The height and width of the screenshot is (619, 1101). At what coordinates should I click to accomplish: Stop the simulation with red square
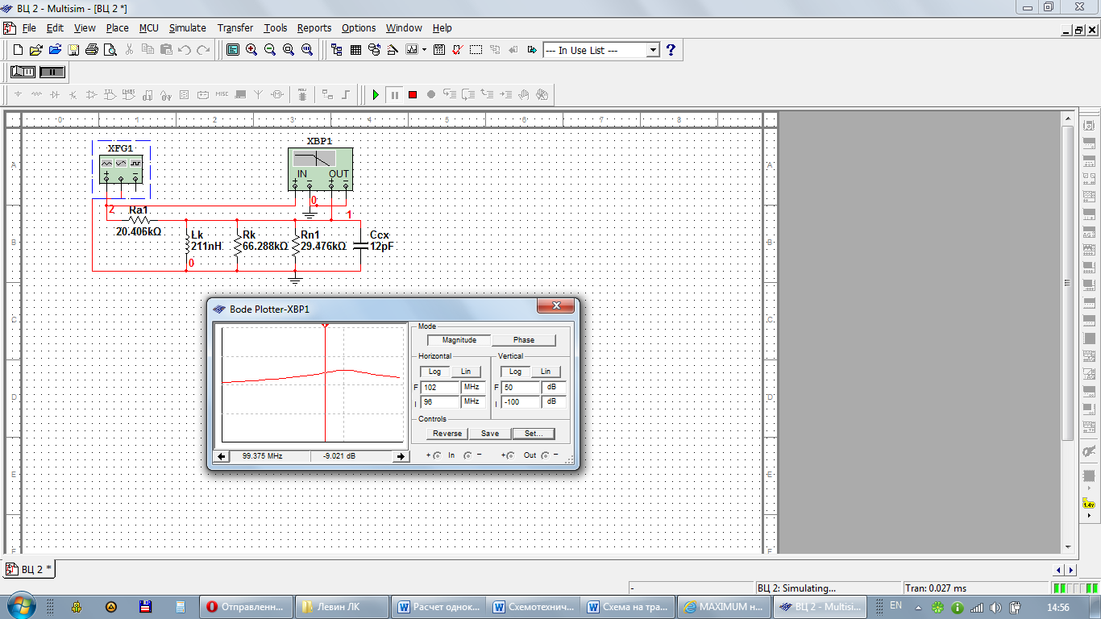[x=413, y=94]
